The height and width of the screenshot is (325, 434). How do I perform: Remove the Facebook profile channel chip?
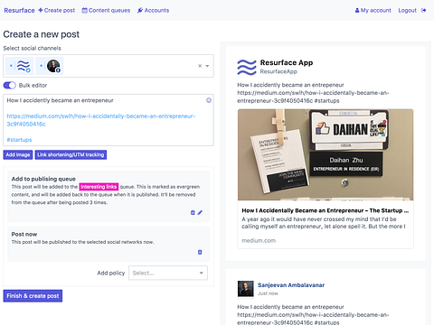pyautogui.click(x=42, y=66)
